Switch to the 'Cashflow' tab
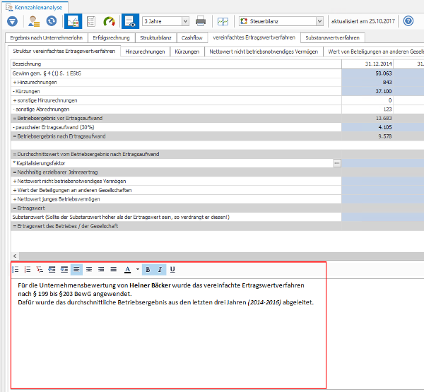The width and height of the screenshot is (424, 392). coord(192,38)
